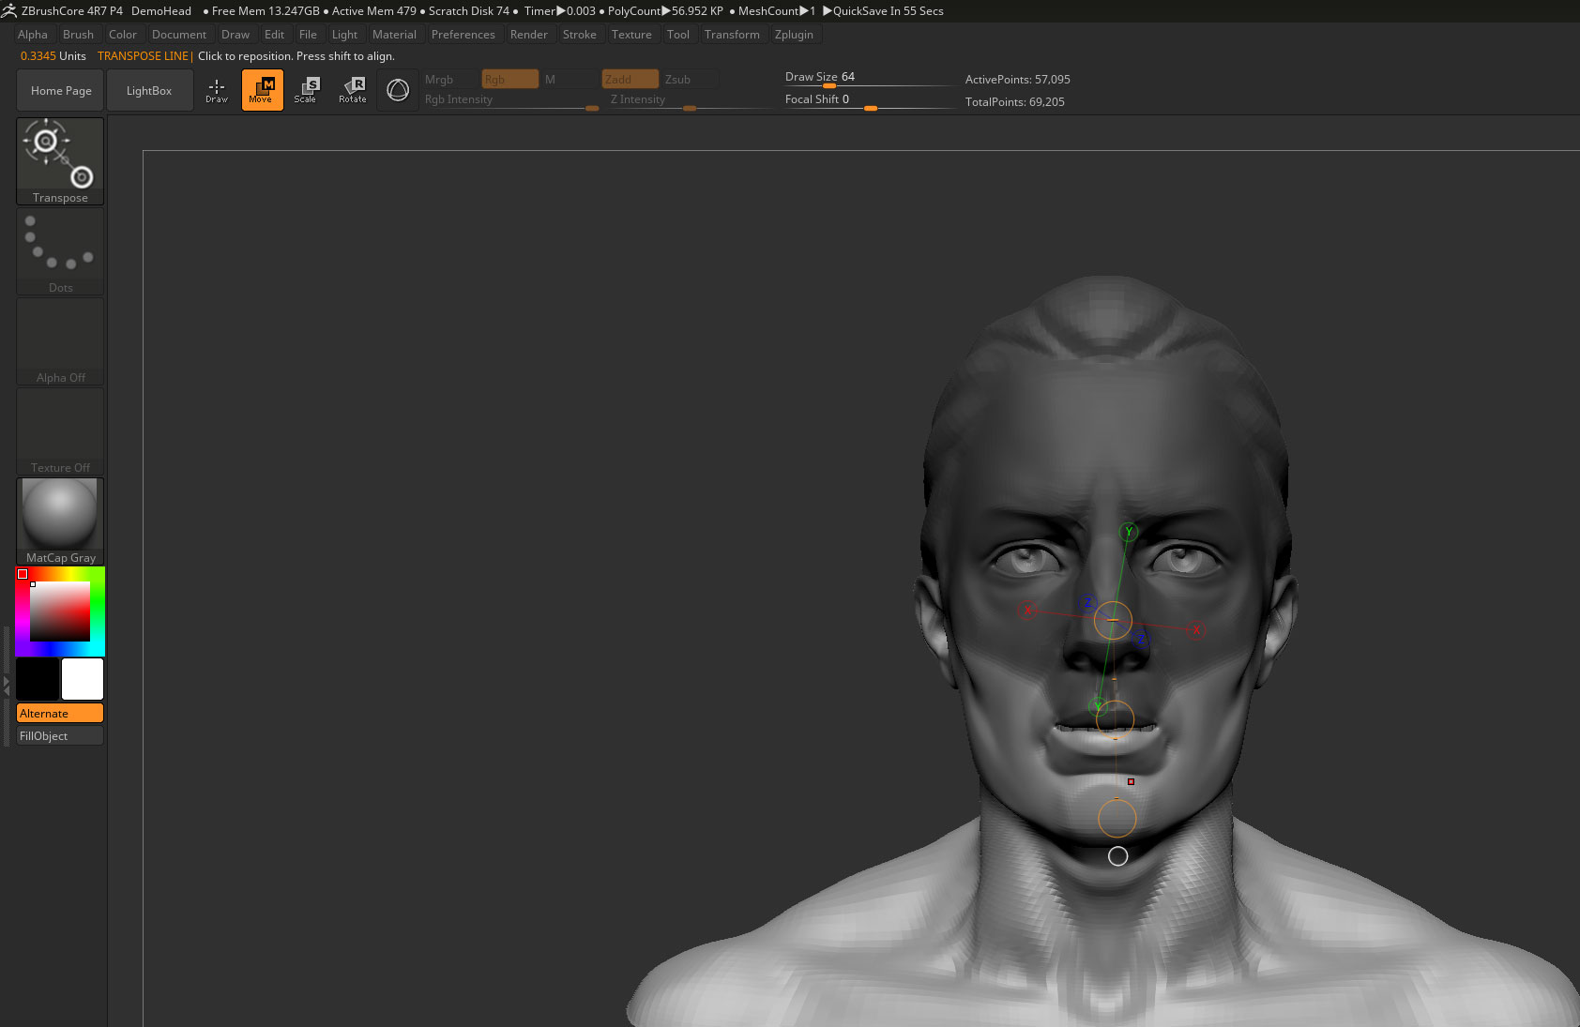Viewport: 1580px width, 1027px height.
Task: Click the QuickSave countdown in title bar
Action: point(883,11)
